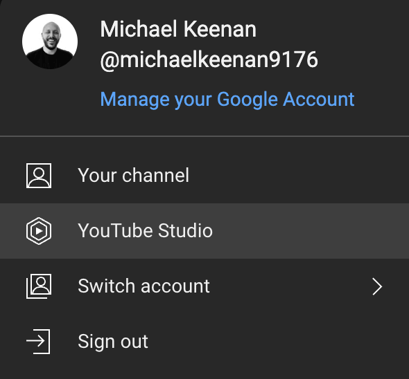Click the Switch account stacked-person icon
The height and width of the screenshot is (379, 409).
(39, 286)
